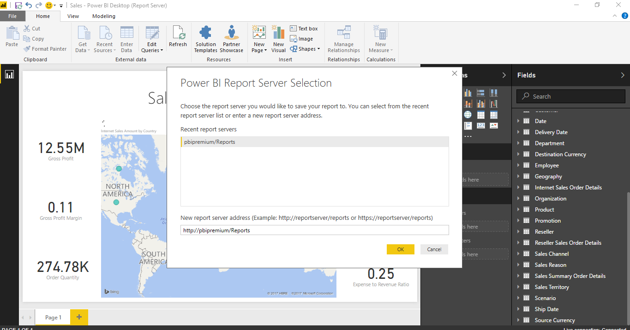Expand the Product table in the Fields pane
Viewport: 630px width, 330px height.
(518, 209)
